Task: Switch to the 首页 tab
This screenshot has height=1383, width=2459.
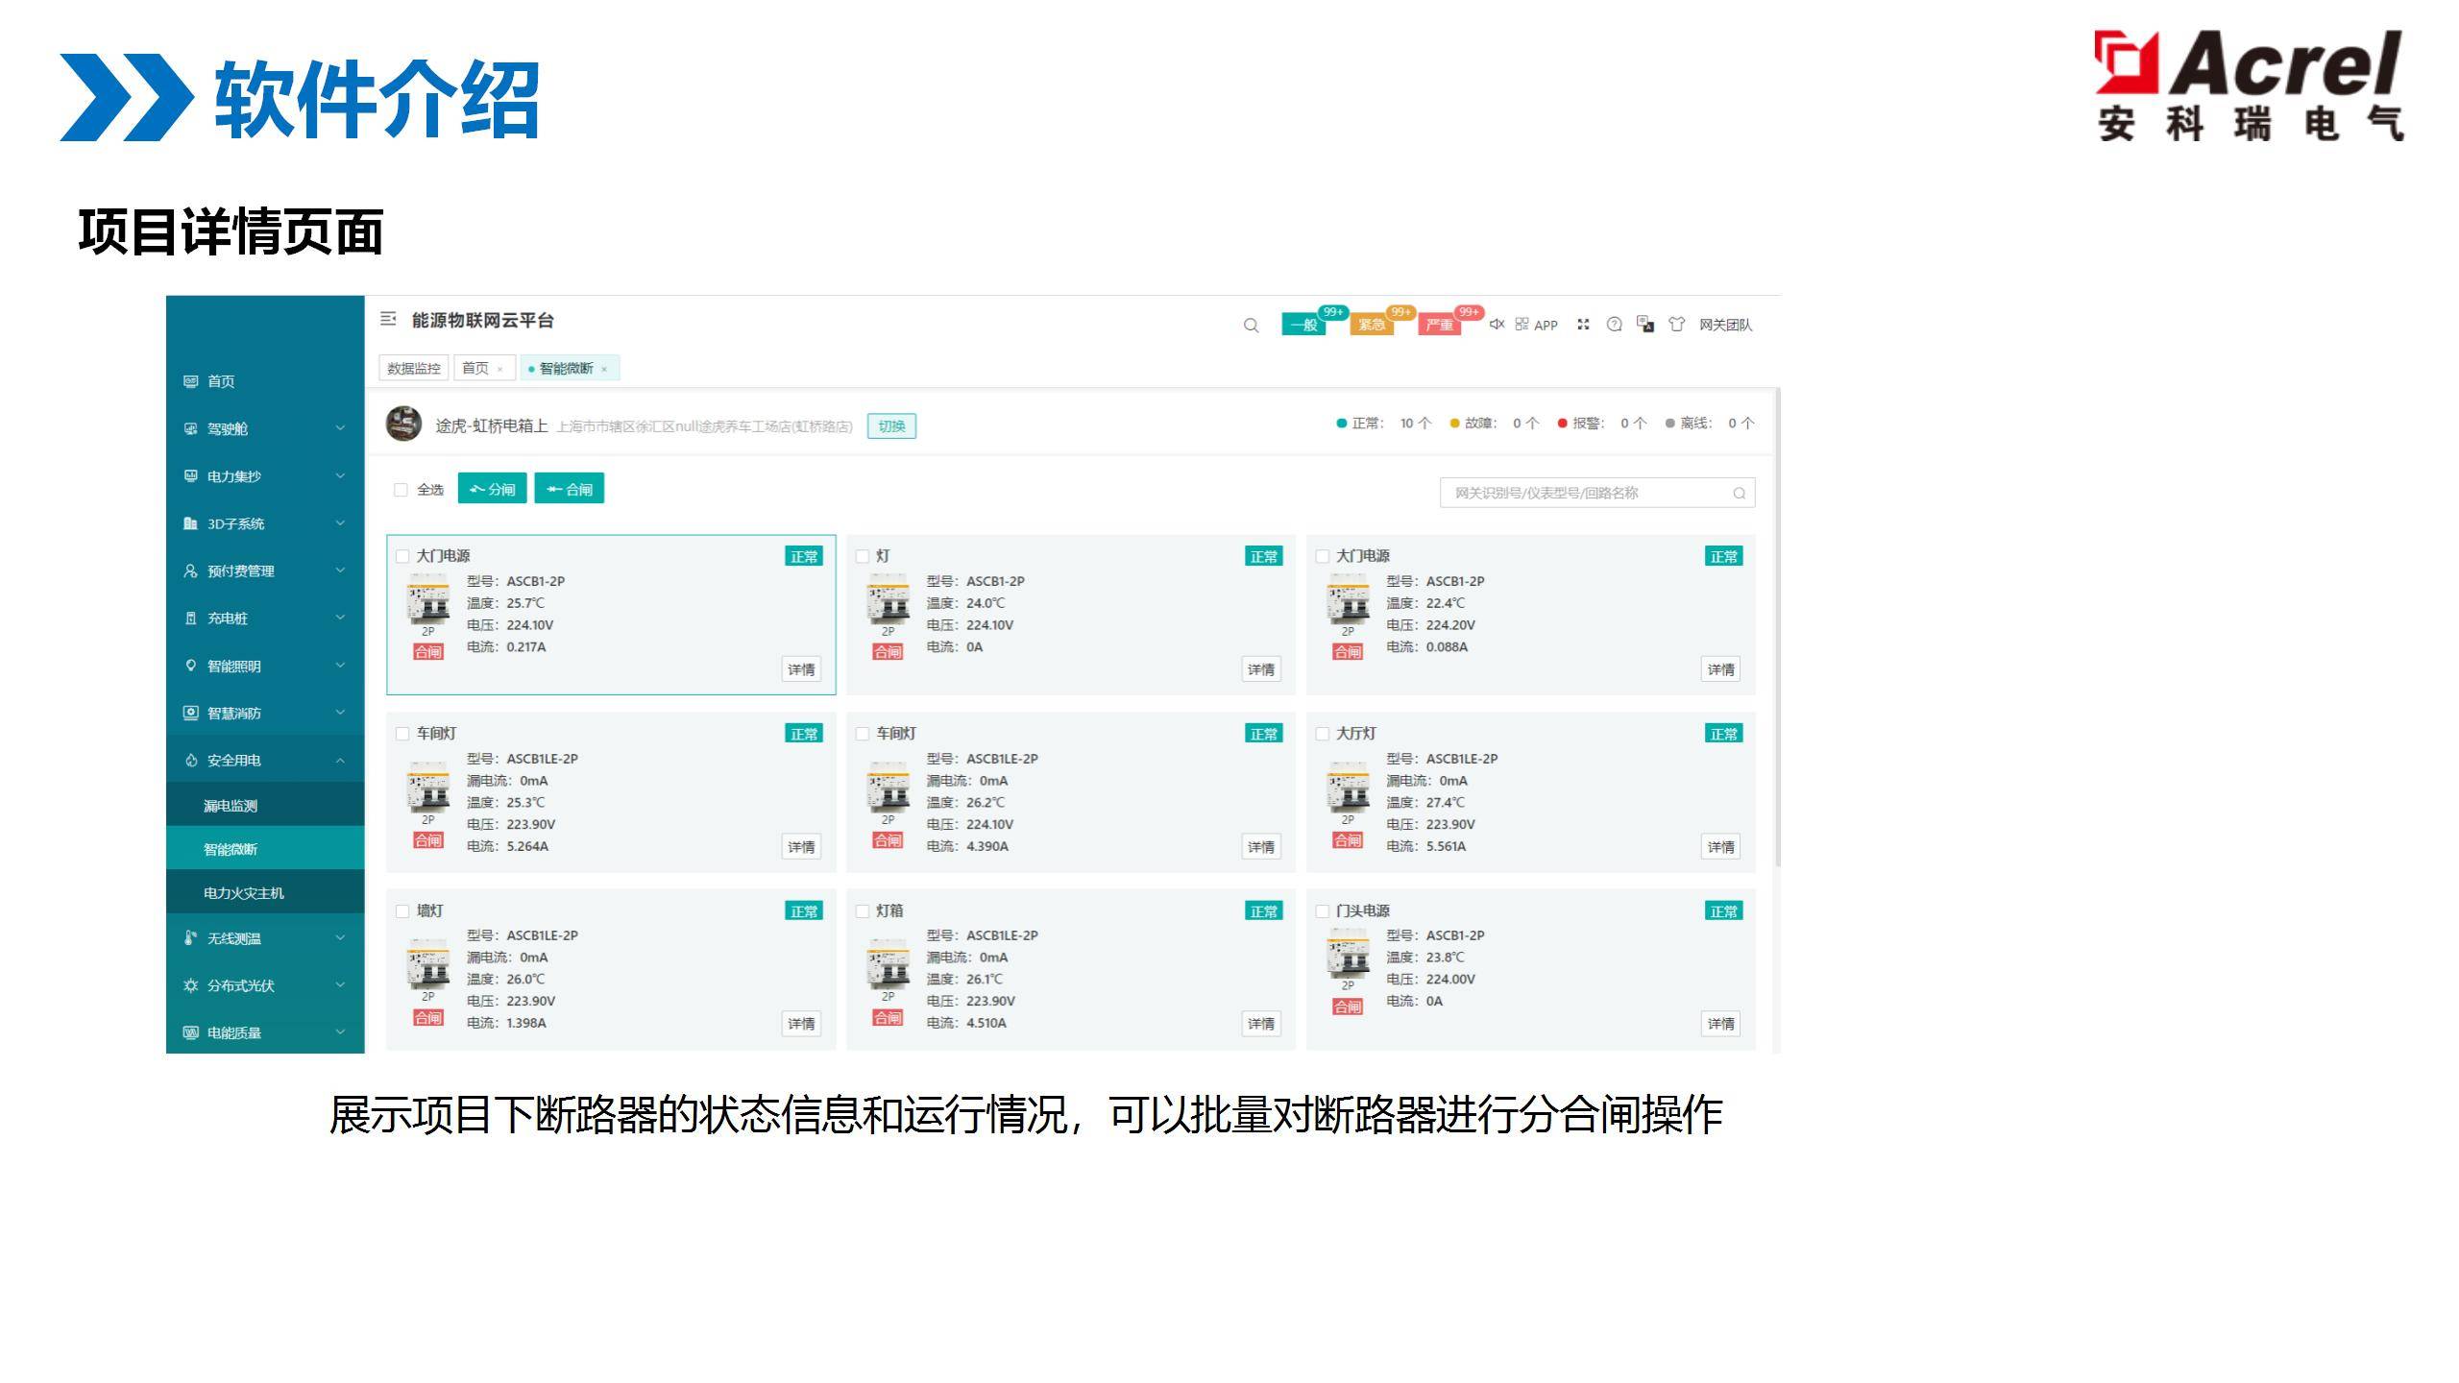Action: pyautogui.click(x=475, y=369)
